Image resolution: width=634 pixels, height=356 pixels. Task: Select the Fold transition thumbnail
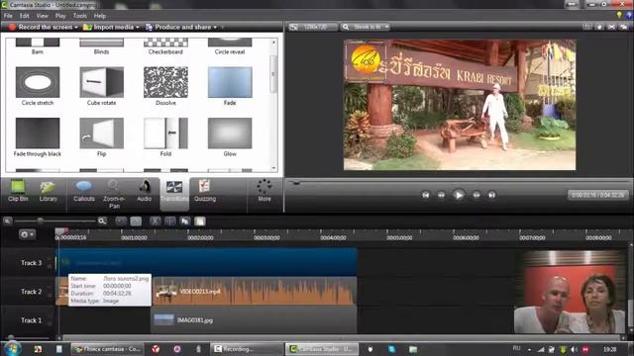click(x=165, y=133)
